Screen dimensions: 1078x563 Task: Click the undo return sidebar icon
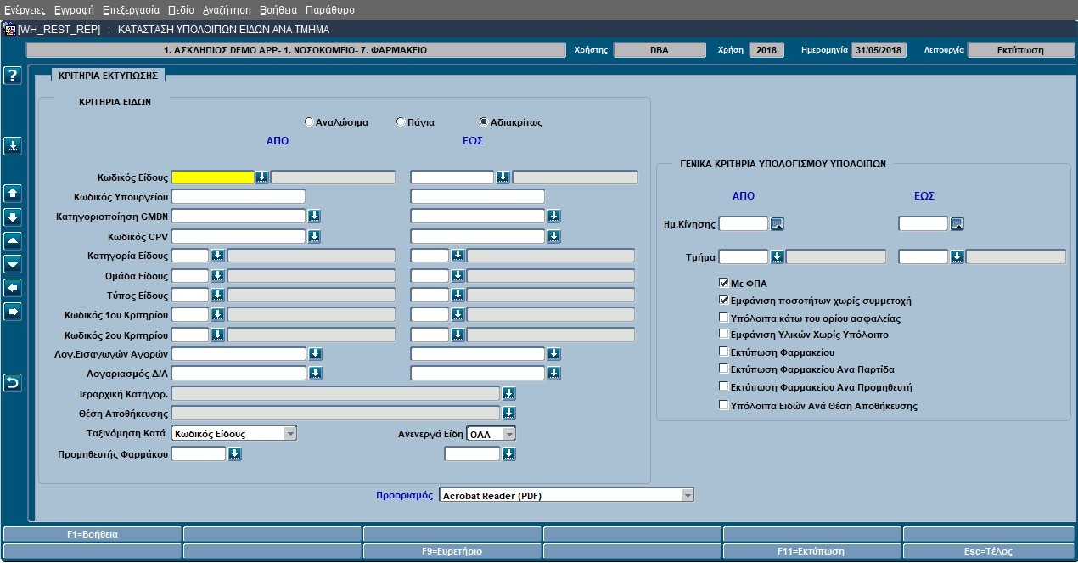(x=13, y=383)
